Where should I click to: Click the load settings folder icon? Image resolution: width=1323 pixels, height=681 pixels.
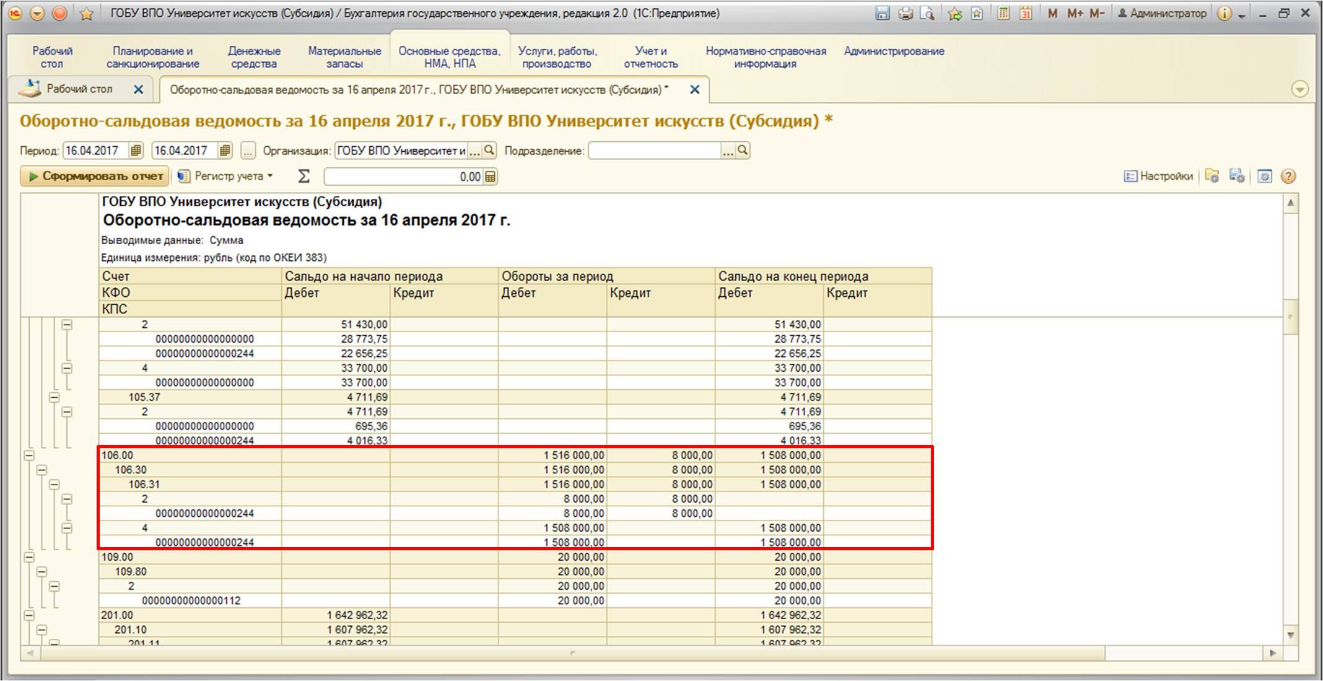(x=1212, y=177)
